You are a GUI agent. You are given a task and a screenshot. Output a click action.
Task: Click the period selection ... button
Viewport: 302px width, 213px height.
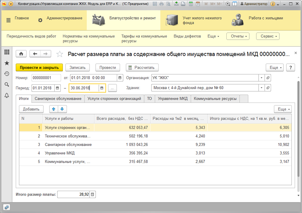tap(112, 88)
